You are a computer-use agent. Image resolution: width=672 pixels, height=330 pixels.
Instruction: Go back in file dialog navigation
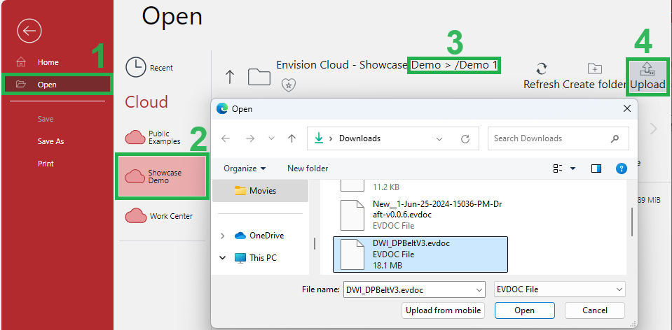pos(226,138)
